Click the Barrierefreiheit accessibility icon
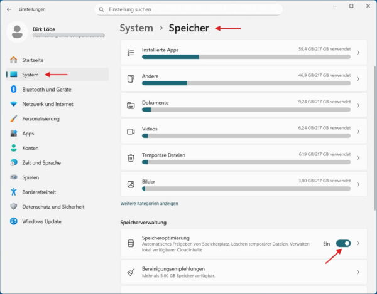This screenshot has height=294, width=377. point(14,192)
